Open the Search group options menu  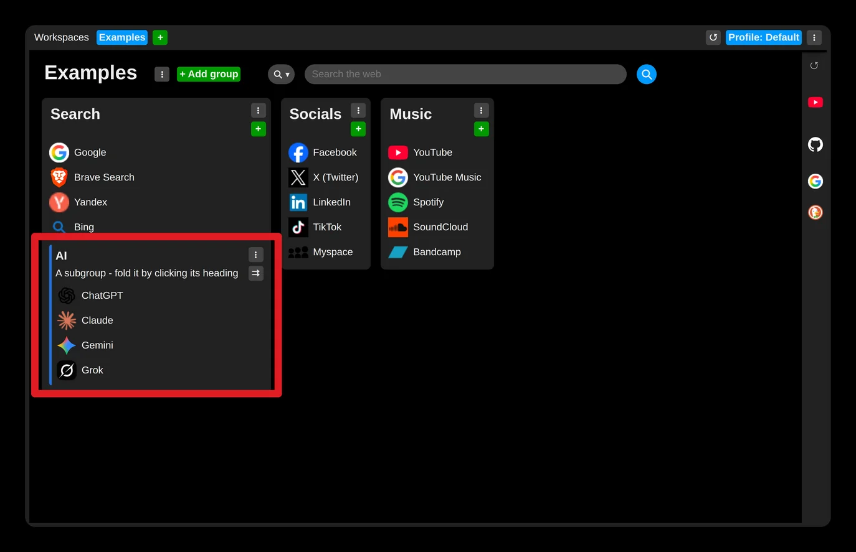coord(259,110)
